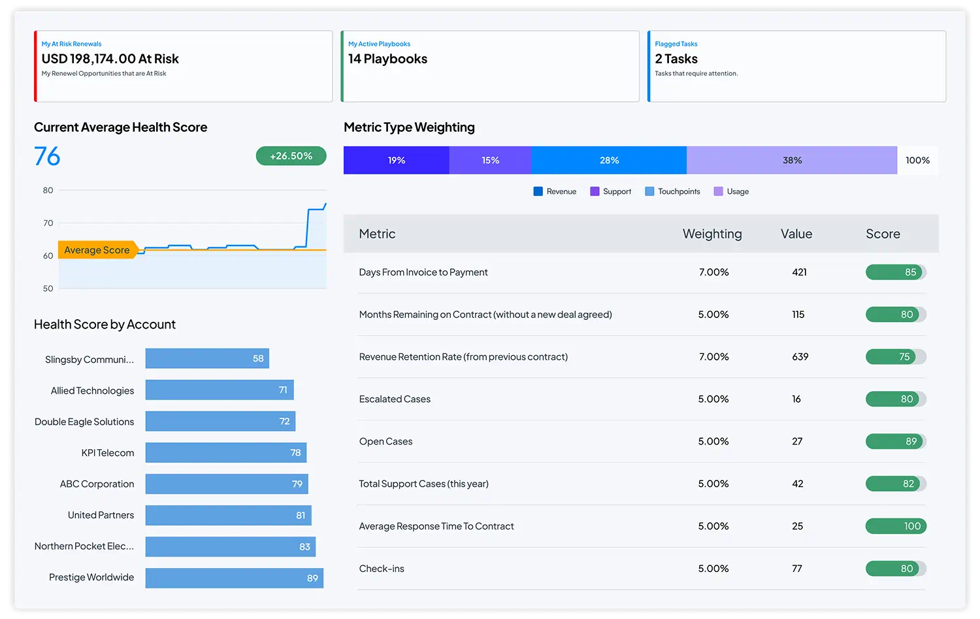
Task: Toggle the Support series via the legend
Action: pyautogui.click(x=595, y=191)
